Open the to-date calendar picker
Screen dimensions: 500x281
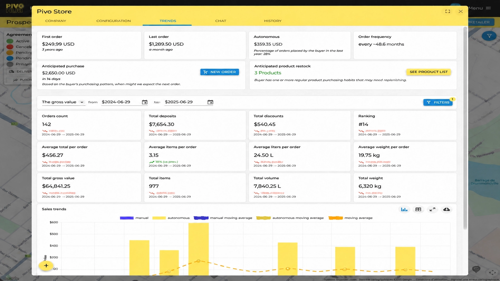coord(210,102)
